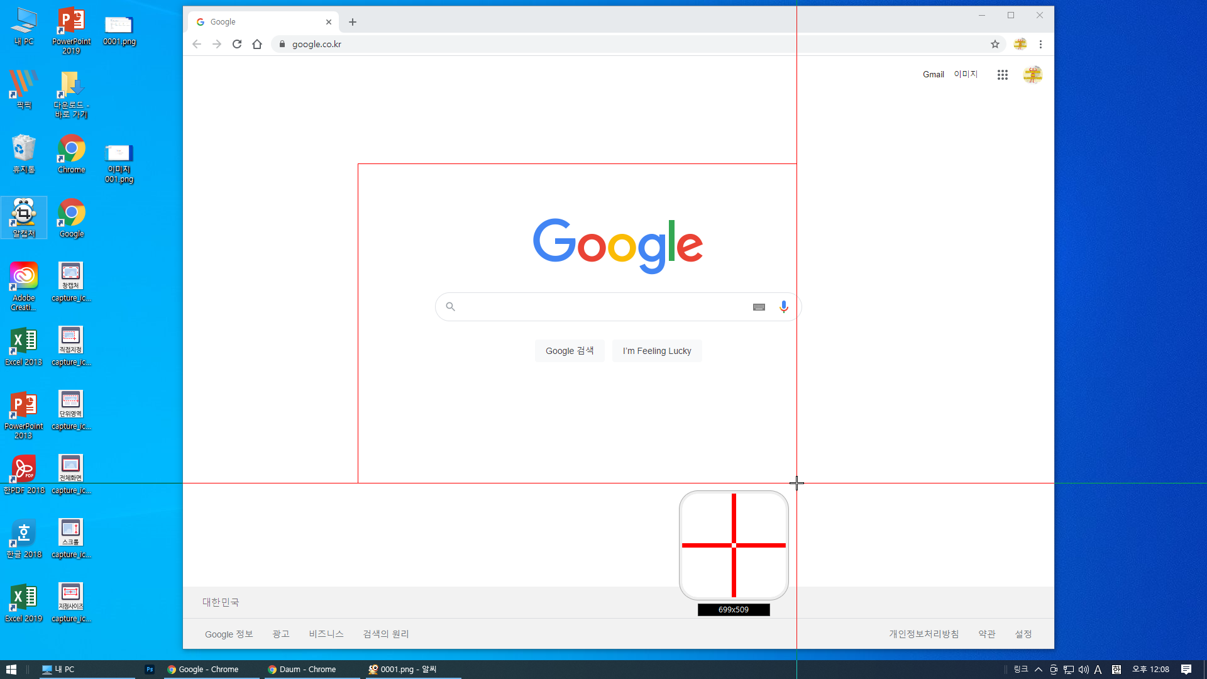This screenshot has width=1207, height=679.
Task: Reload the google.co.kr page
Action: point(237,44)
